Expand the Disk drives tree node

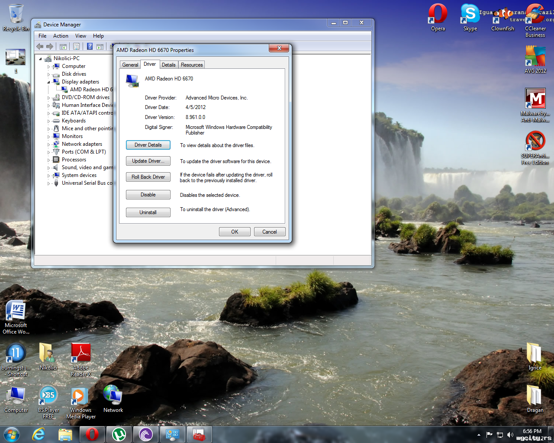coord(48,74)
